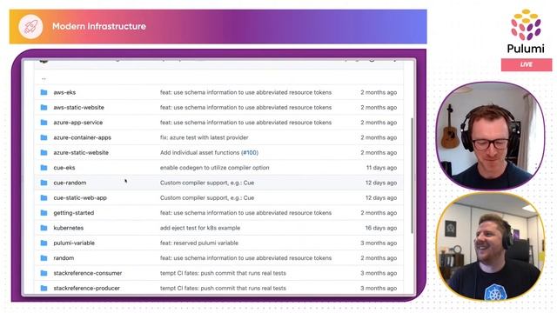Image resolution: width=557 pixels, height=313 pixels.
Task: Click the folder icon next to azure-app-service
Action: point(44,123)
